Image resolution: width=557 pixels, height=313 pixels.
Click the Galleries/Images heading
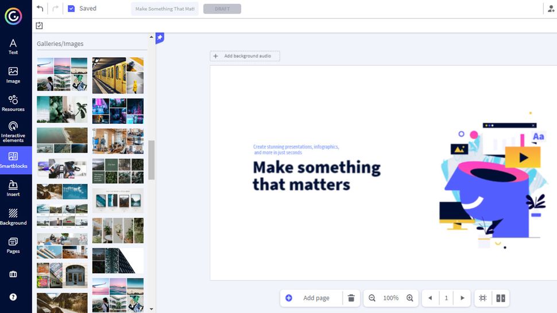point(60,44)
